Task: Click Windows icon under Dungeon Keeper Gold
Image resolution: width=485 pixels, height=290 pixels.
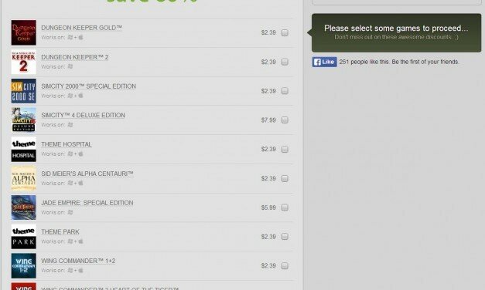Action: click(70, 37)
